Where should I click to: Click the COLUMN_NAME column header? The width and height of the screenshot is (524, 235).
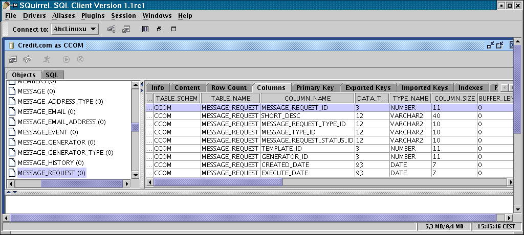coord(308,98)
